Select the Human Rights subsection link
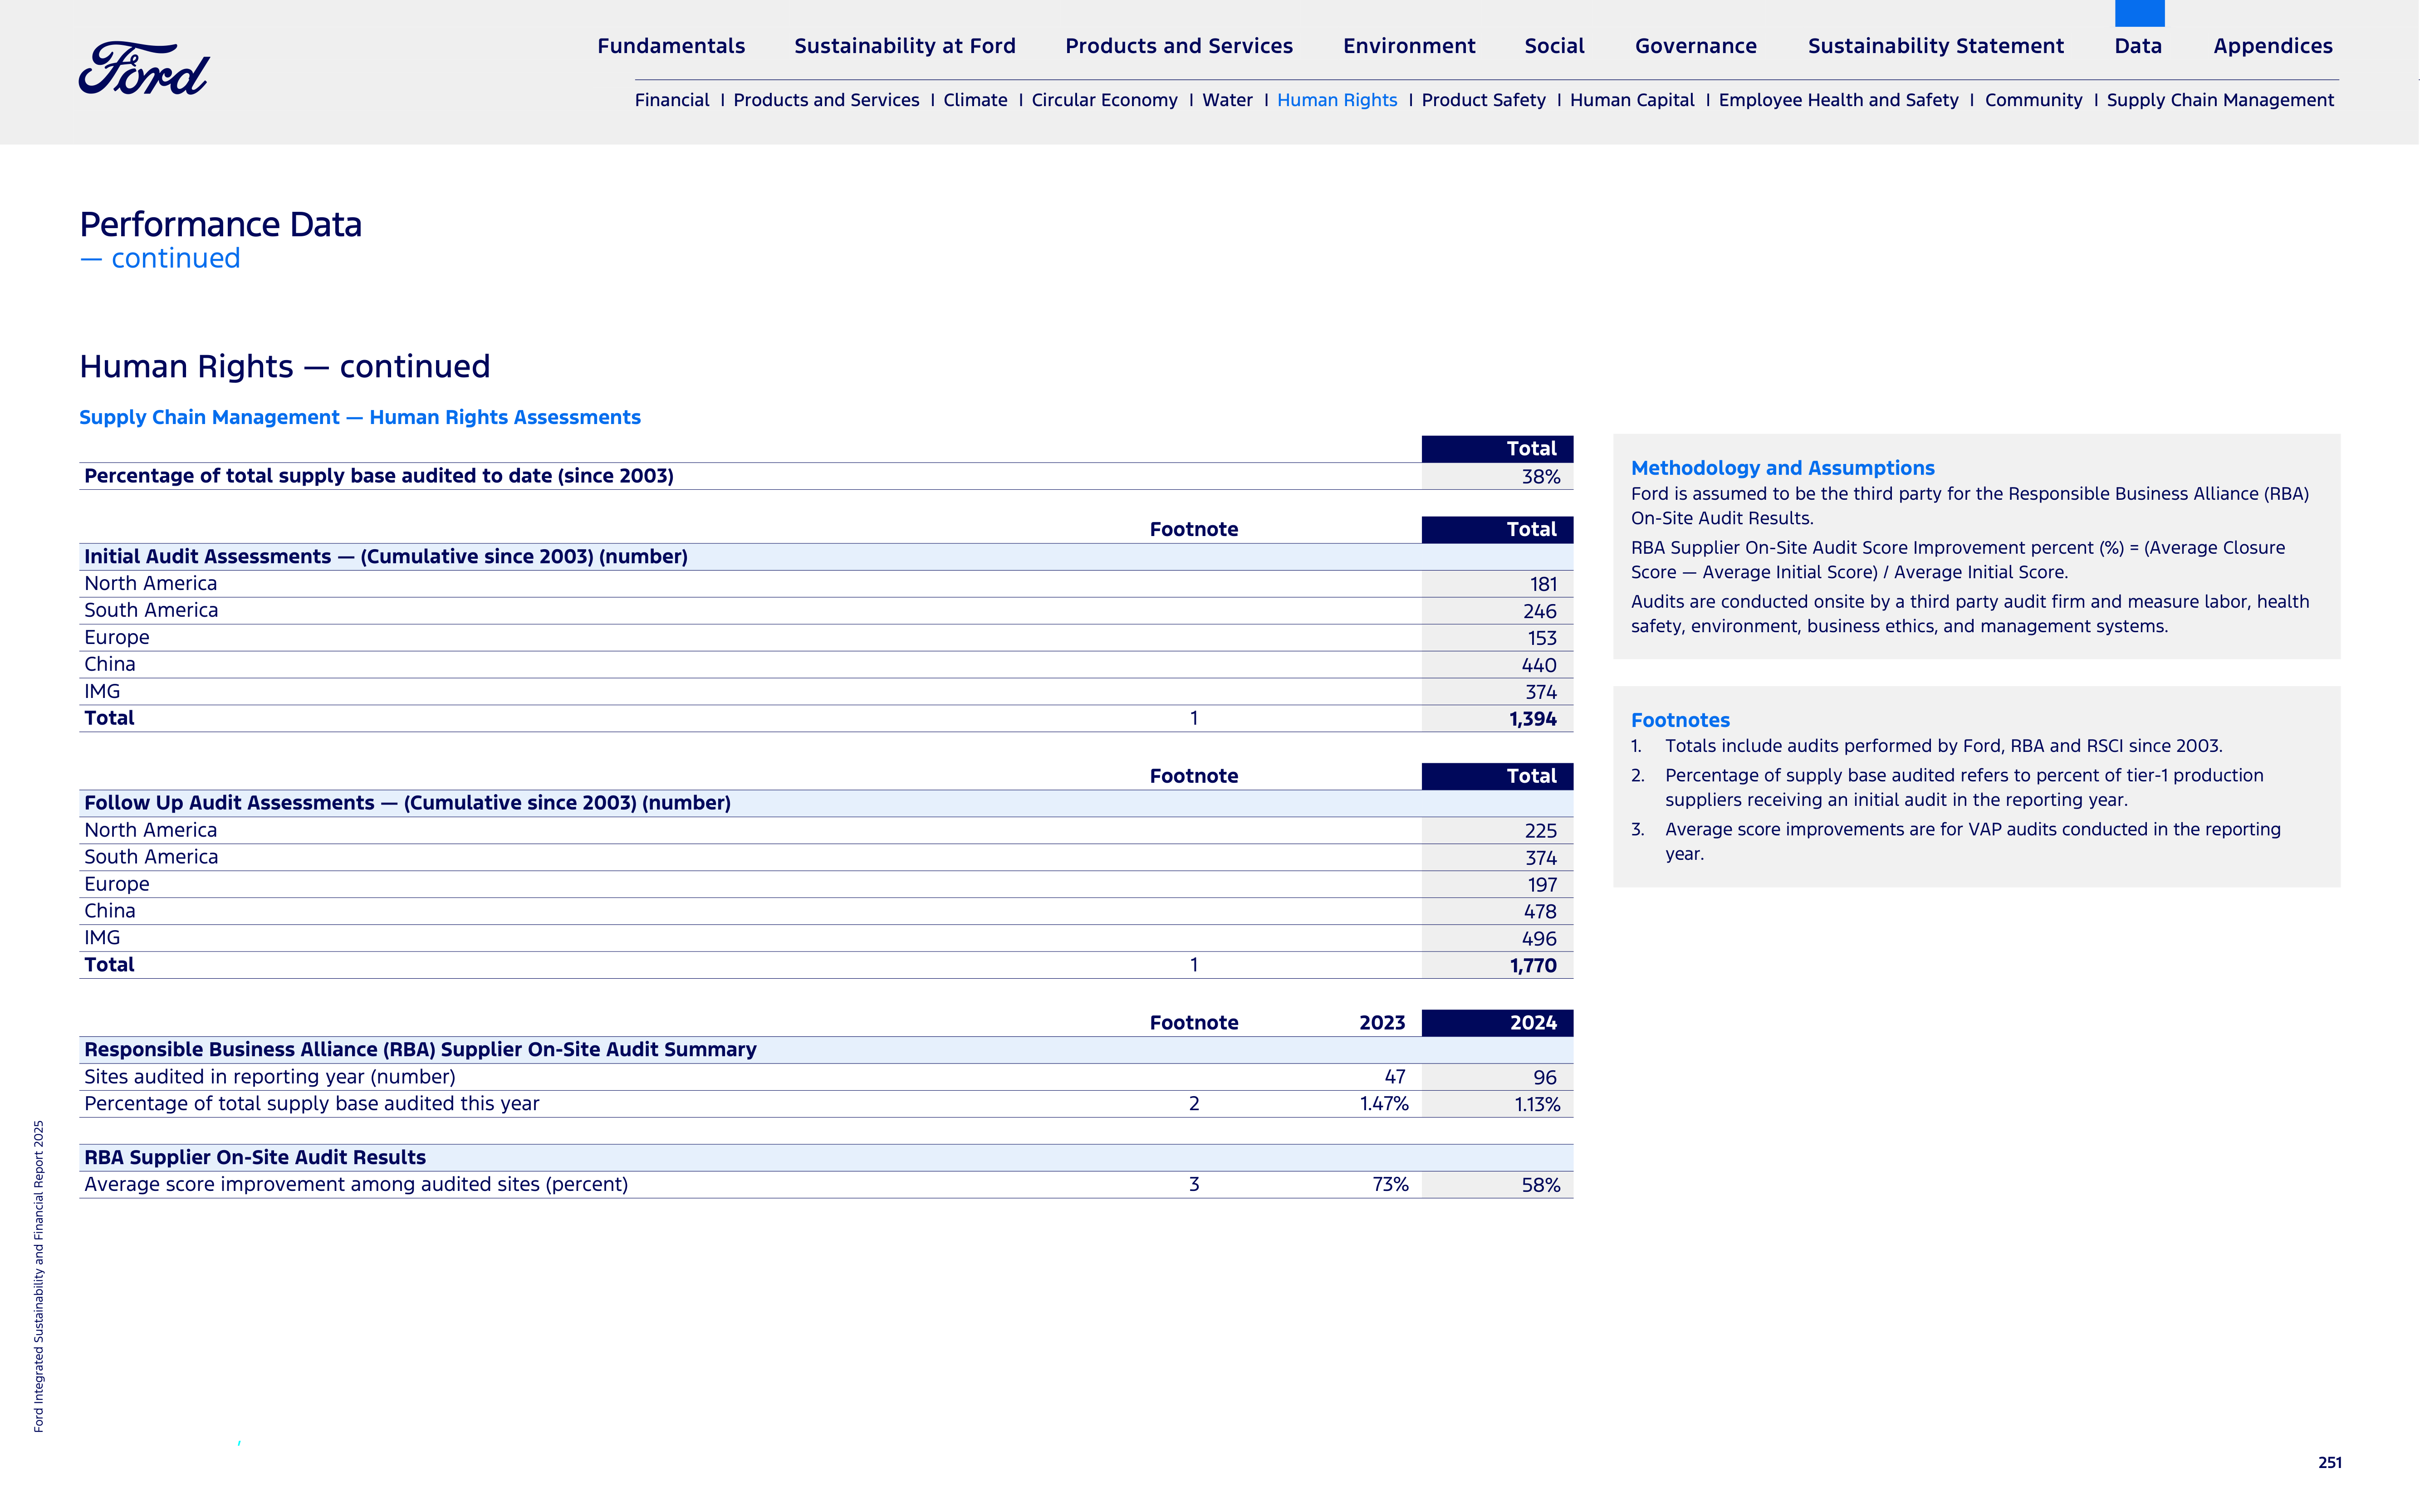 pyautogui.click(x=1337, y=100)
